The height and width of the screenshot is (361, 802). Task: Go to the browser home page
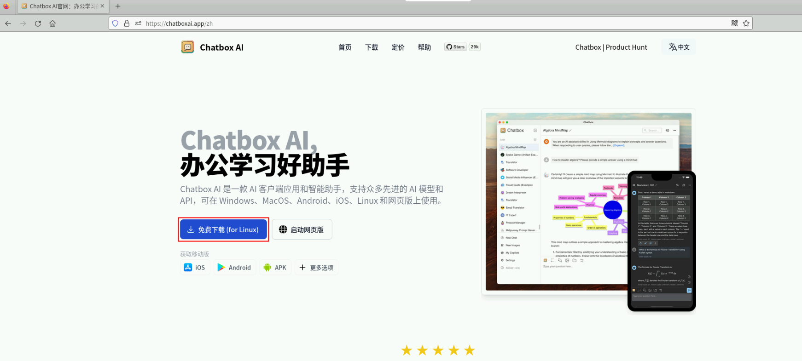click(x=52, y=23)
